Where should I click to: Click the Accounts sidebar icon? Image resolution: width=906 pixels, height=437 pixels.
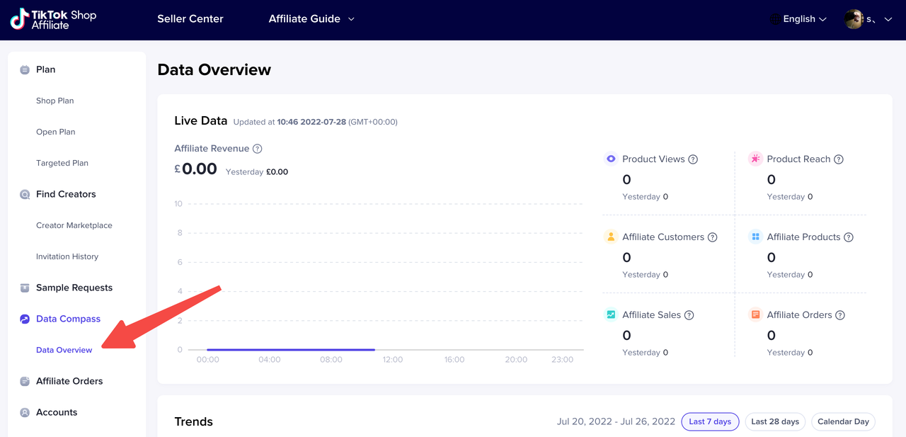(x=24, y=412)
